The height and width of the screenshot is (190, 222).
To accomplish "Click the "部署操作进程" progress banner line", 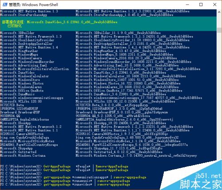I will tap(59, 22).
